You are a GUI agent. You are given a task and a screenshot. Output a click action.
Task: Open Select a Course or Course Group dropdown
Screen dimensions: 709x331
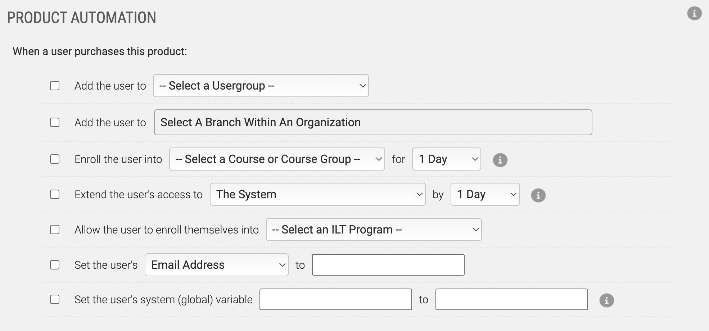pyautogui.click(x=277, y=159)
